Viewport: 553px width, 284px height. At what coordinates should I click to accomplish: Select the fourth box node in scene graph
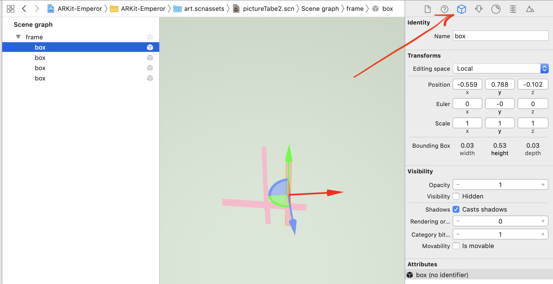pos(81,78)
